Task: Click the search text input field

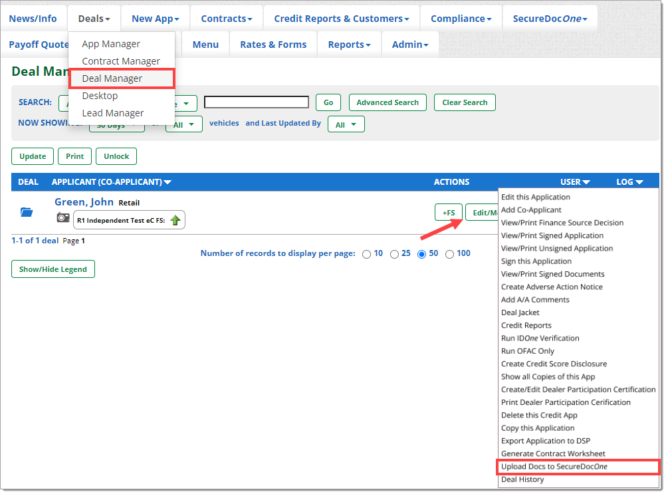Action: pos(256,102)
